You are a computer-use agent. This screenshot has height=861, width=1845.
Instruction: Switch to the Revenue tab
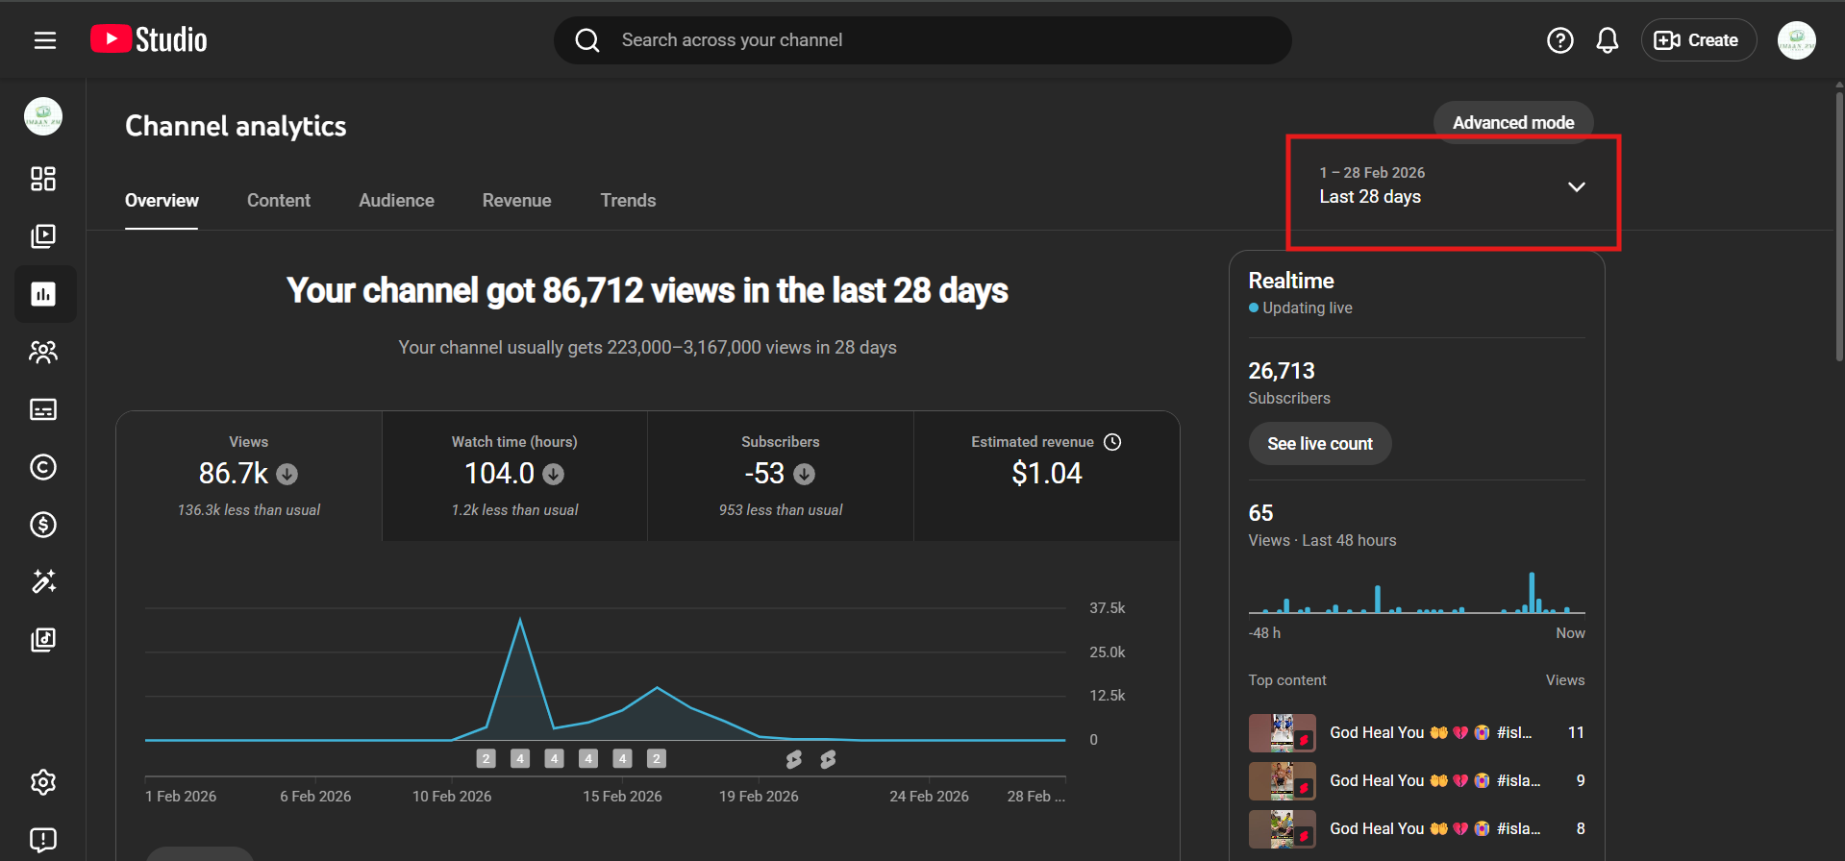[516, 200]
